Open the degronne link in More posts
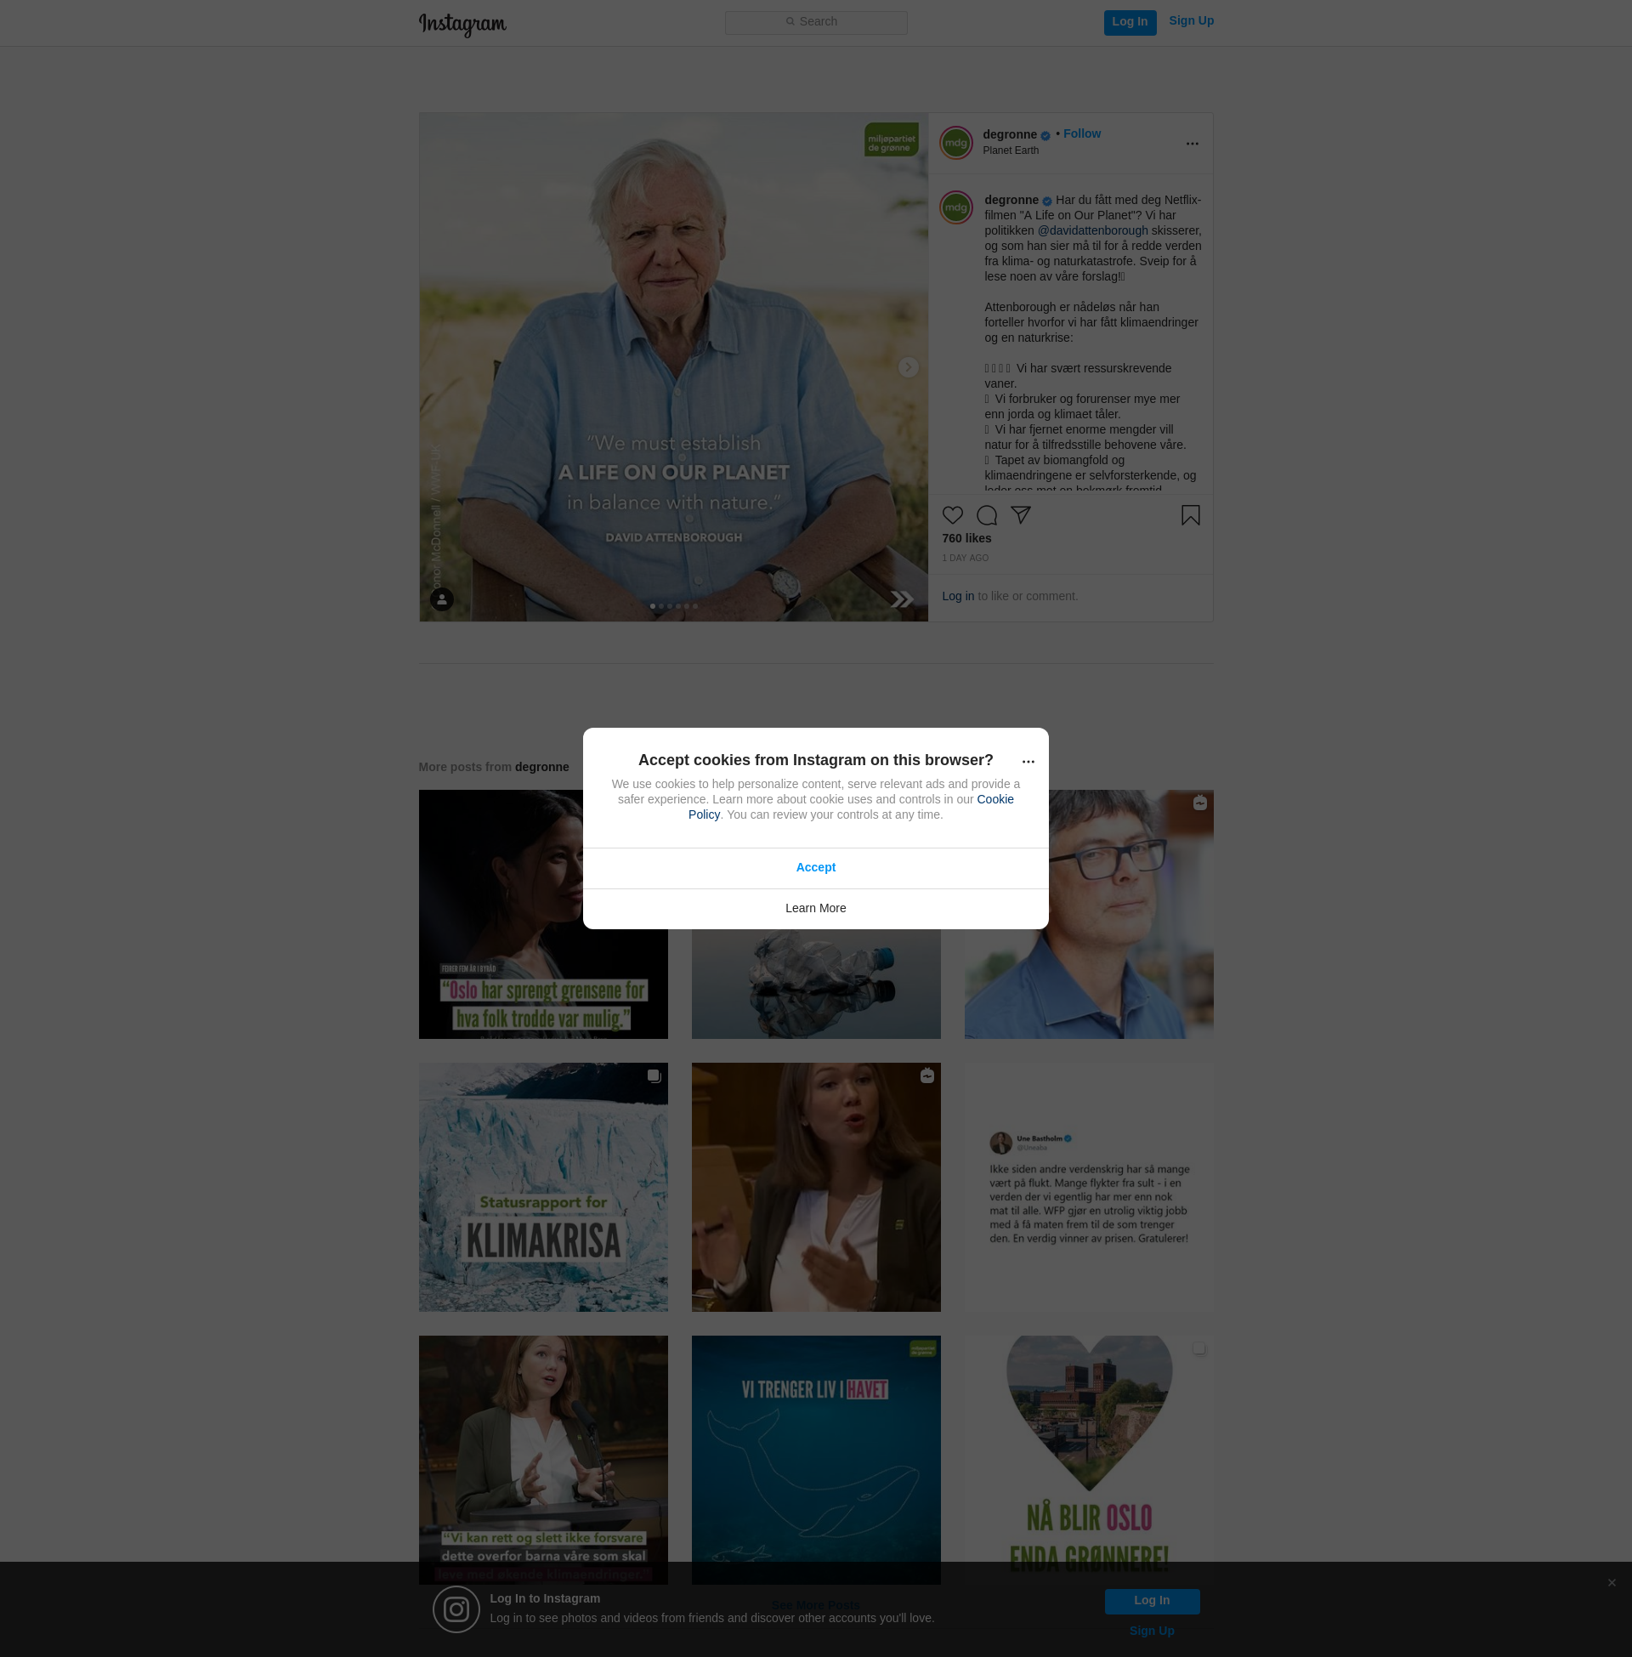This screenshot has height=1657, width=1632. pyautogui.click(x=541, y=767)
